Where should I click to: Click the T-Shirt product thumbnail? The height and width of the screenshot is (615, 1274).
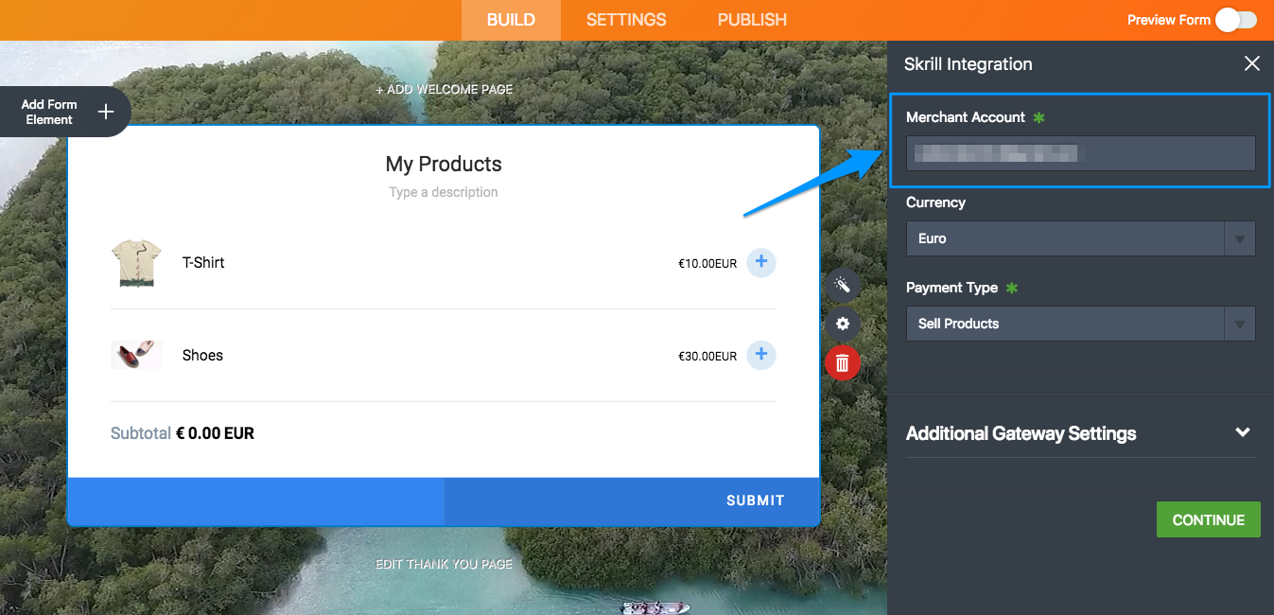coord(136,263)
